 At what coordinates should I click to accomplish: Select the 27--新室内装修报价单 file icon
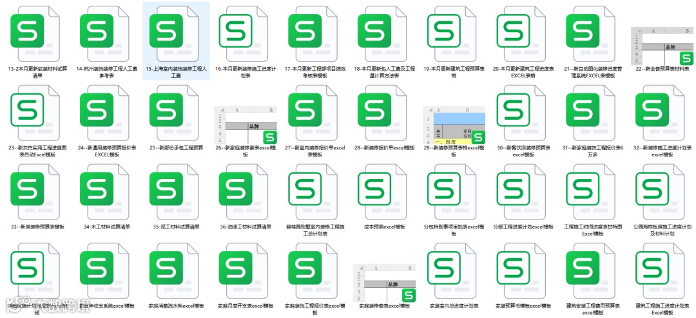tap(313, 112)
